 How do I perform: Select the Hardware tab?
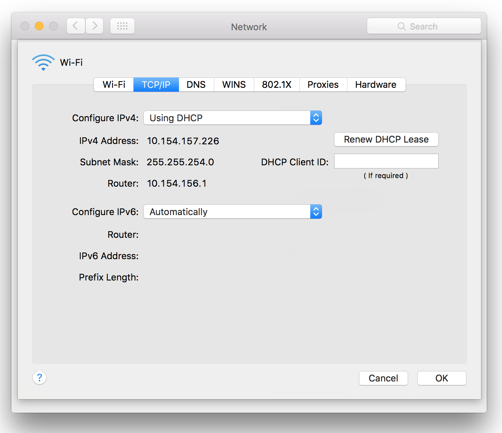coord(376,84)
